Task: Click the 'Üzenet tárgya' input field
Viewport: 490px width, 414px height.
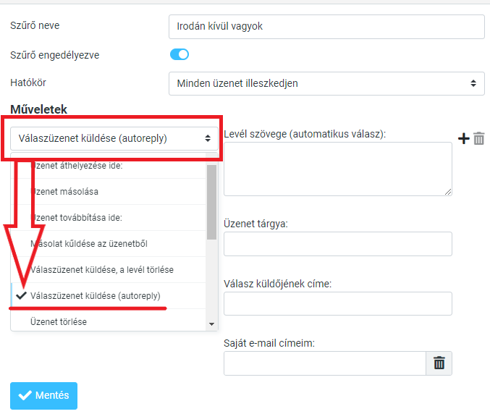Action: tap(337, 244)
